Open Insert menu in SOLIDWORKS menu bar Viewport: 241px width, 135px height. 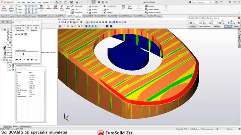pyautogui.click(x=34, y=2)
